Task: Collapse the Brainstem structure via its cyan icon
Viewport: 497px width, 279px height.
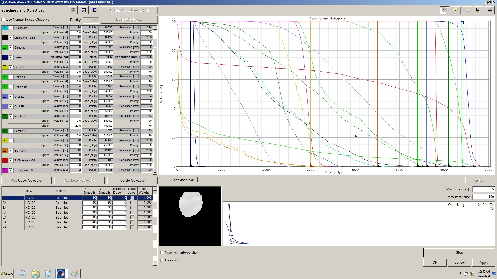Action: [4, 28]
